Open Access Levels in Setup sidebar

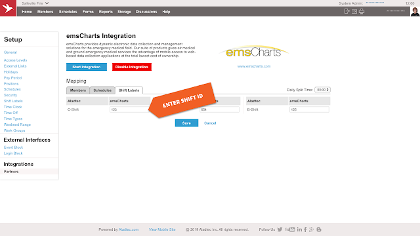[x=15, y=60]
